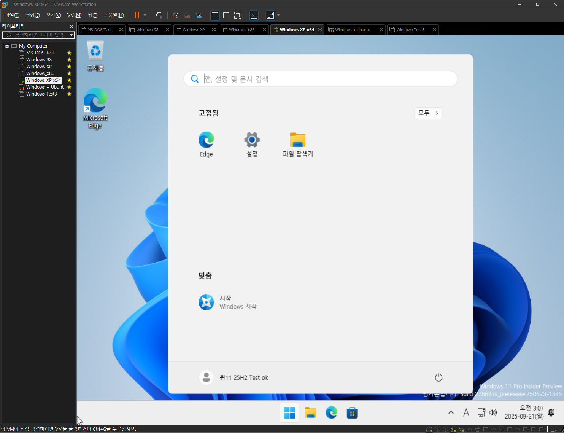This screenshot has height=433, width=564.
Task: Select Windows + Ubuntu in the library
Action: tap(45, 87)
